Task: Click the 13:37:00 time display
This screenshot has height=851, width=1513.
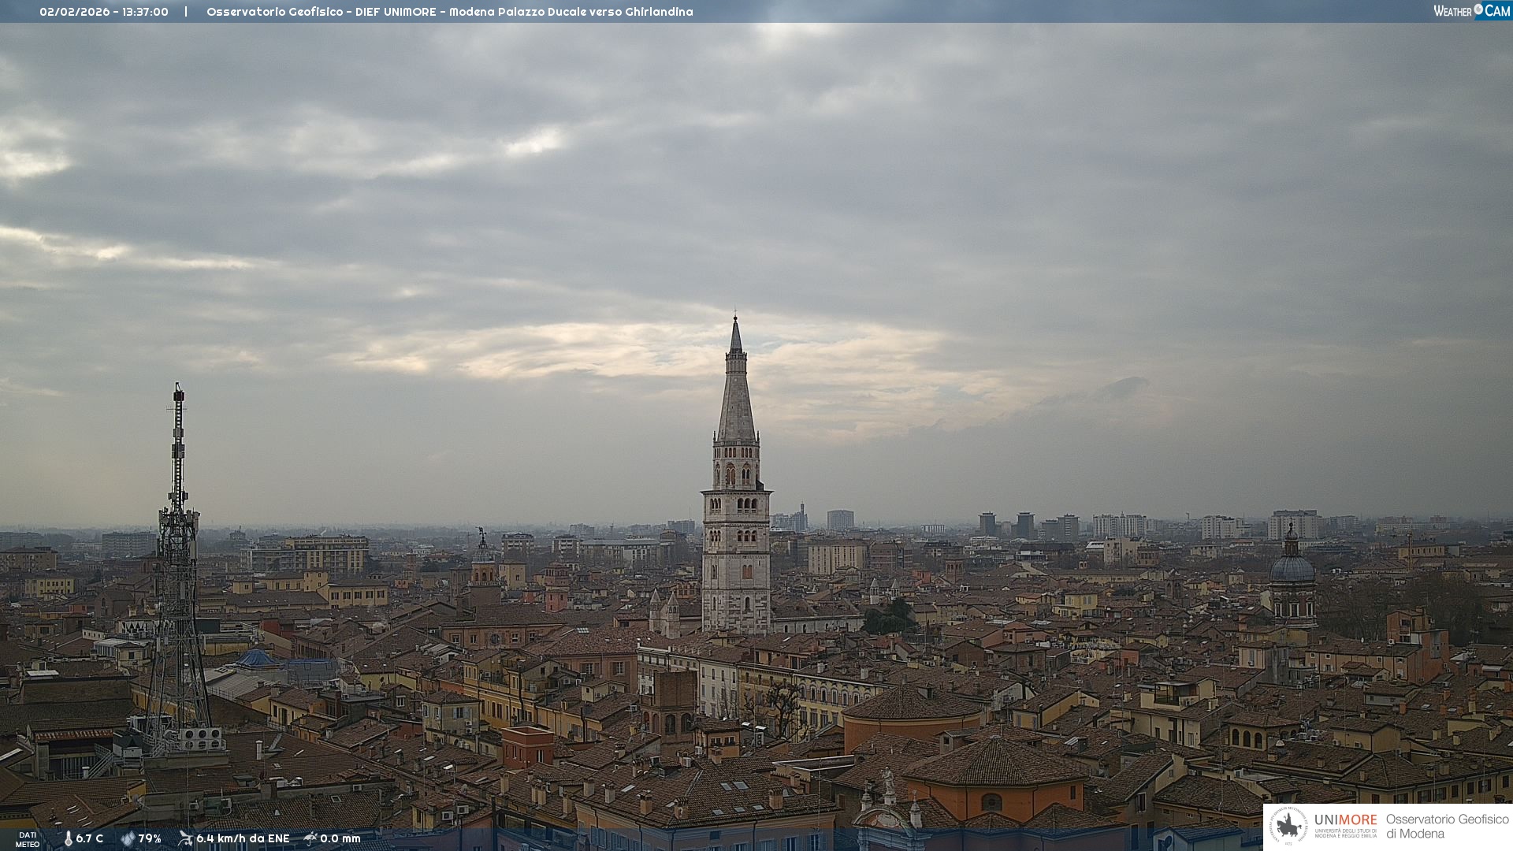Action: 145,12
